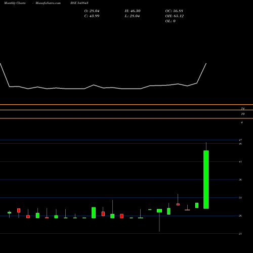Open the MunafaSutra.com label
Screen dimensions: 253x253
click(x=48, y=3)
